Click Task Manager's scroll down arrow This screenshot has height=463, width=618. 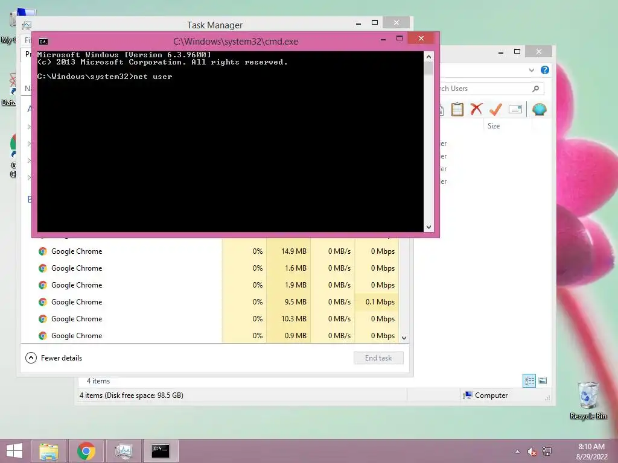coord(404,338)
